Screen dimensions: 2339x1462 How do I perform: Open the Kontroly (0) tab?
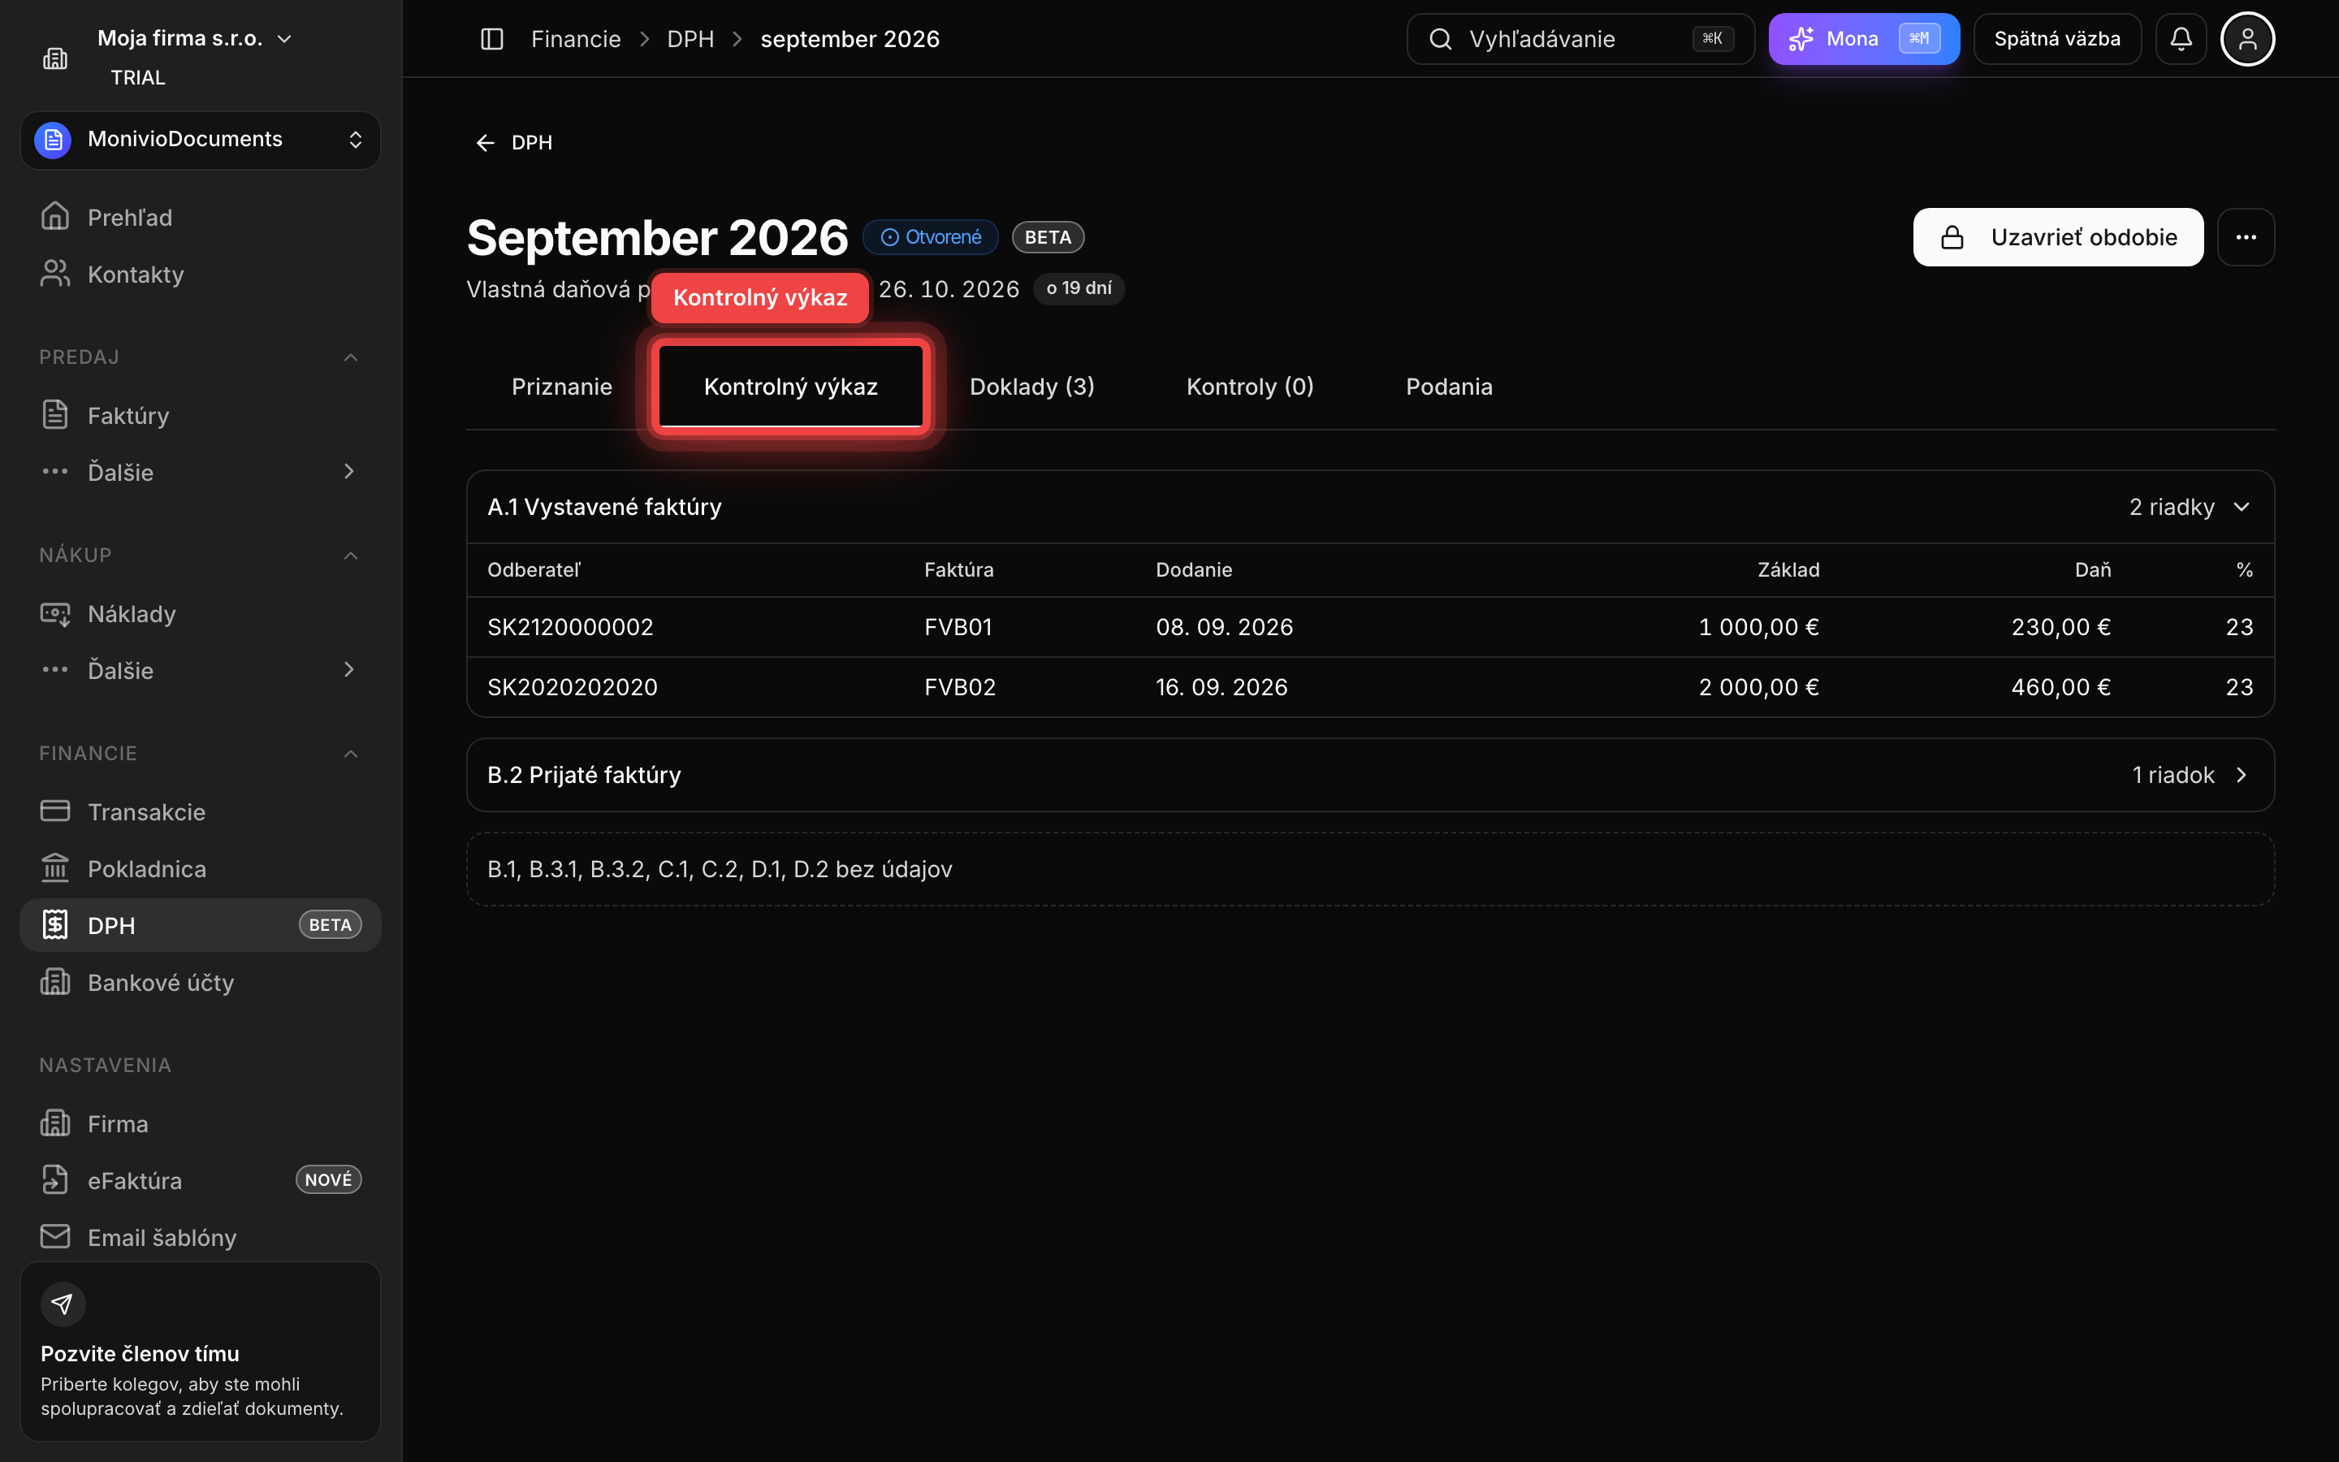tap(1250, 387)
